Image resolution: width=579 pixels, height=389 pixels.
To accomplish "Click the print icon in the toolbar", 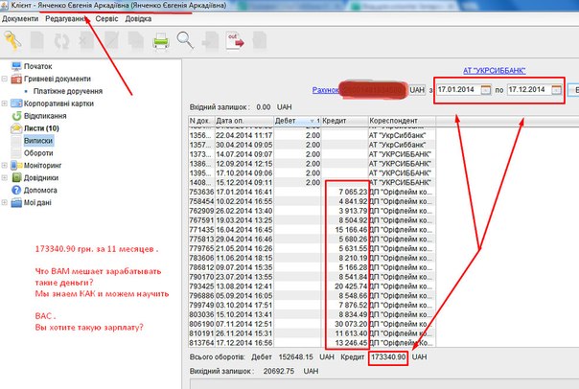I will click(160, 40).
